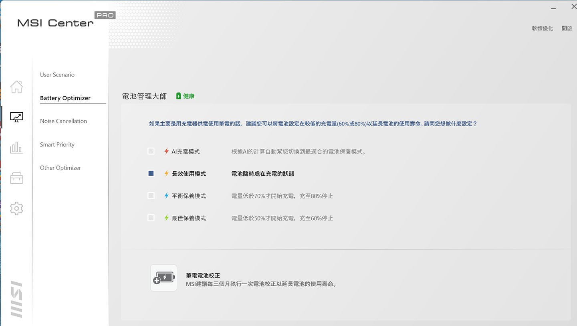Open the toolbox support icon
The width and height of the screenshot is (577, 326).
(x=16, y=178)
